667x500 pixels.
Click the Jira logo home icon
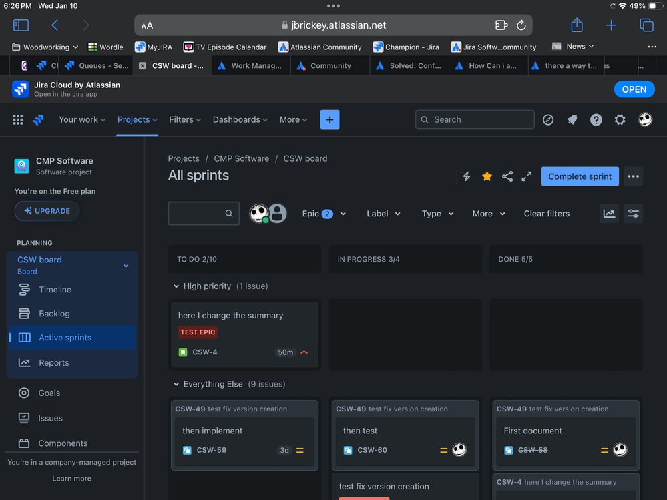click(38, 120)
